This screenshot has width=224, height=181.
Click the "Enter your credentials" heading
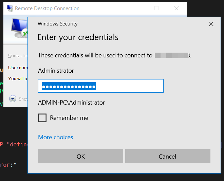(x=78, y=37)
